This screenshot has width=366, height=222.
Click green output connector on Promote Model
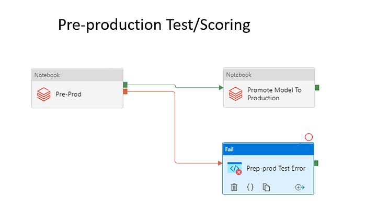point(317,88)
